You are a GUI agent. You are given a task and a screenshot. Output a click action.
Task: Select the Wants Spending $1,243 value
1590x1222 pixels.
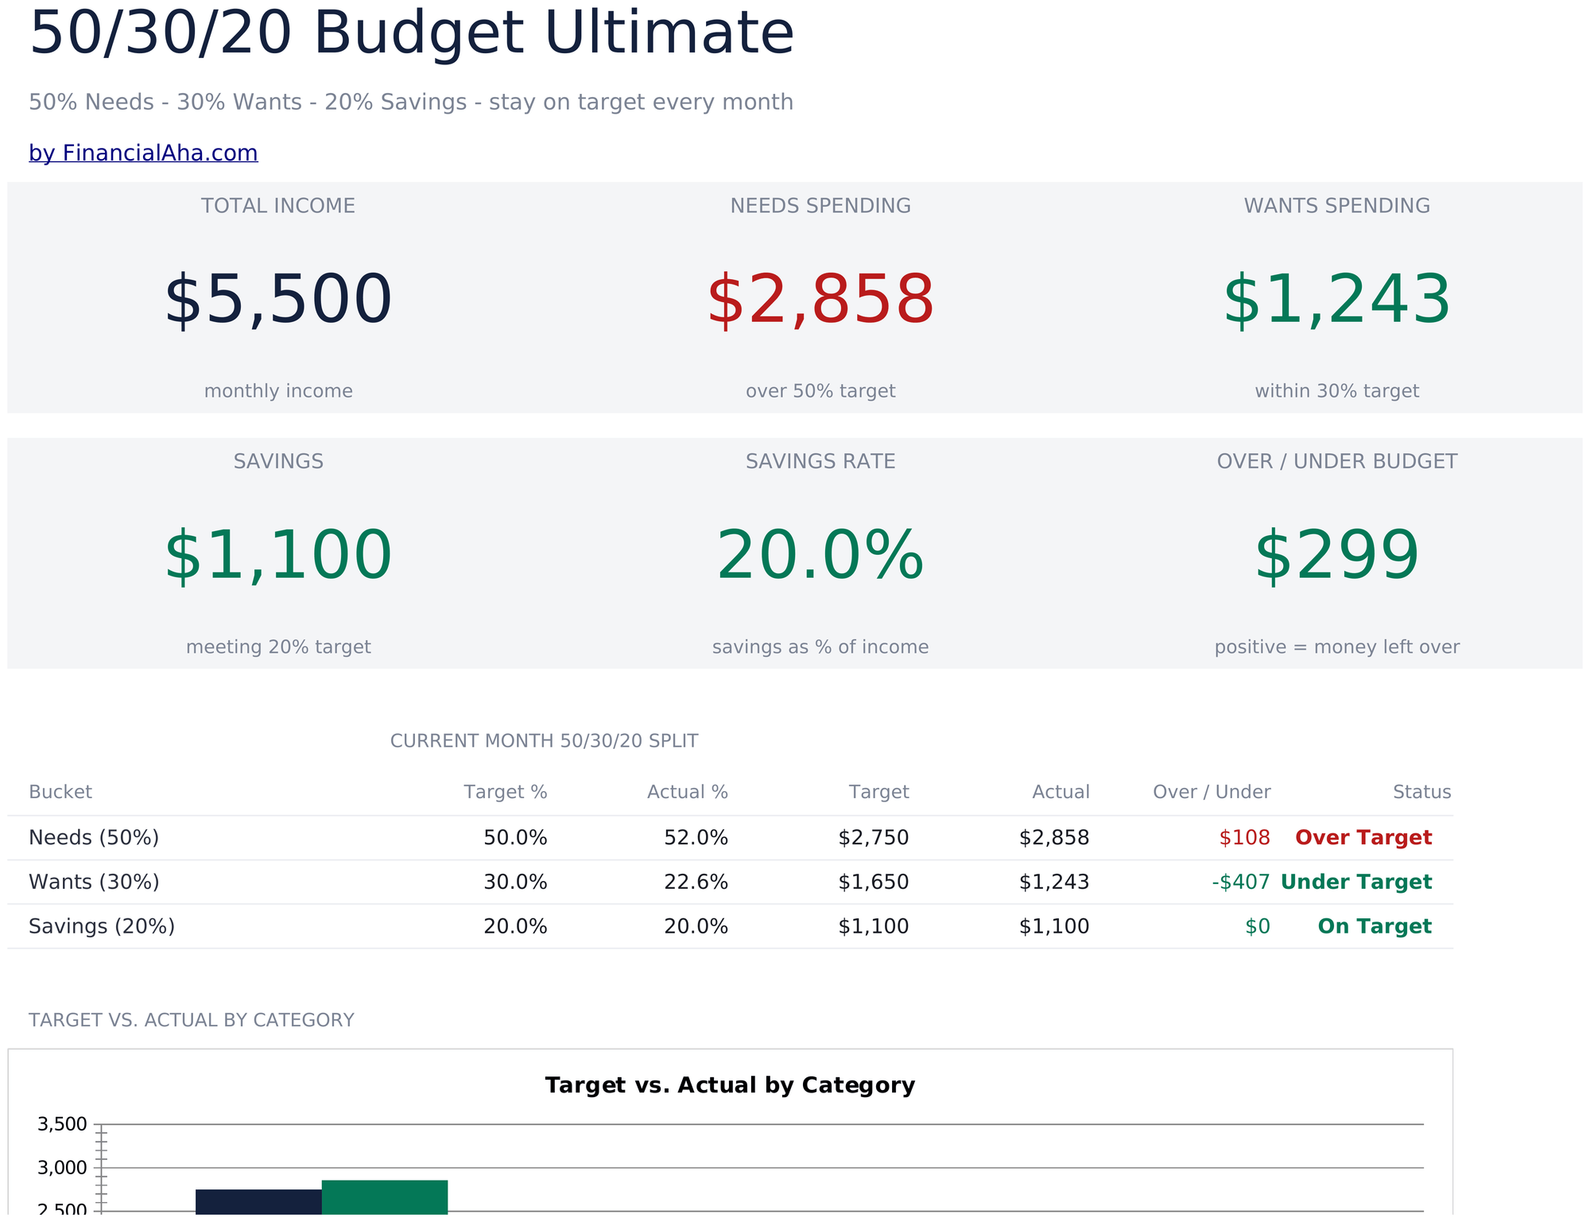point(1337,301)
